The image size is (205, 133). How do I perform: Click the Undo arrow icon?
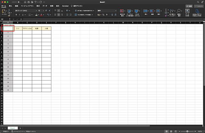(36, 2)
